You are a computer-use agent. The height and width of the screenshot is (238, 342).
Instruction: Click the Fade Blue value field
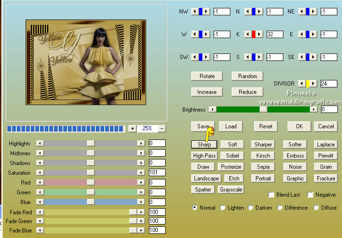point(157,230)
